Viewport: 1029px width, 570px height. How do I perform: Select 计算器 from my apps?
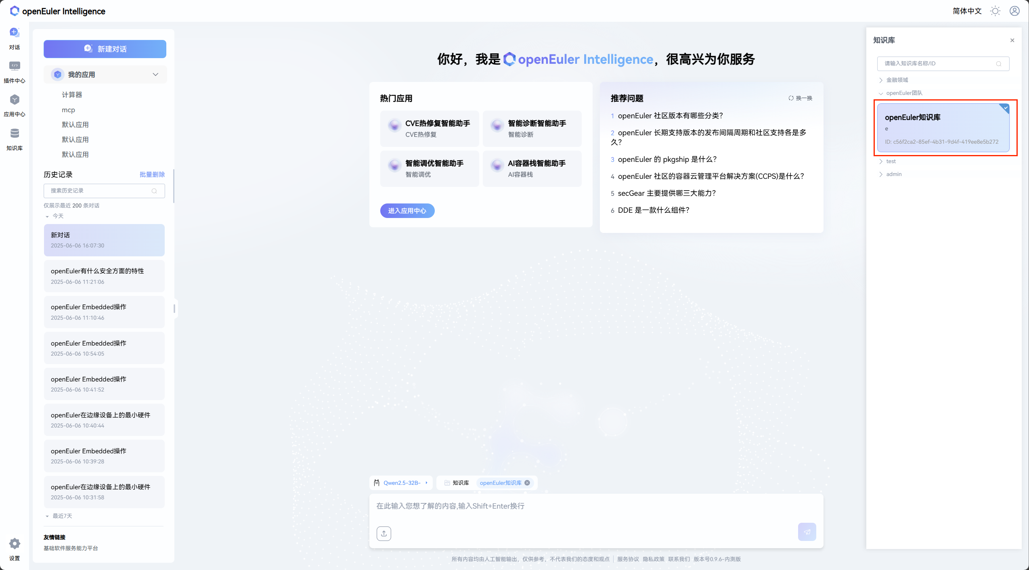coord(72,95)
